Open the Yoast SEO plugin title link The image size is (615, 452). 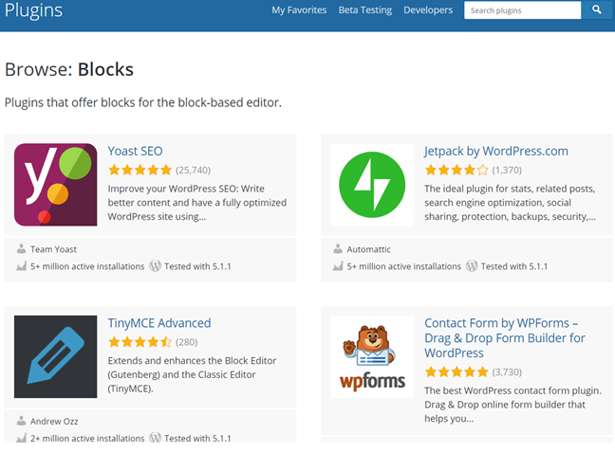pos(135,151)
